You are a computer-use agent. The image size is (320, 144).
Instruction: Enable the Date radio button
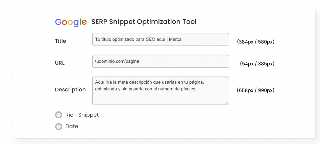[x=58, y=126]
